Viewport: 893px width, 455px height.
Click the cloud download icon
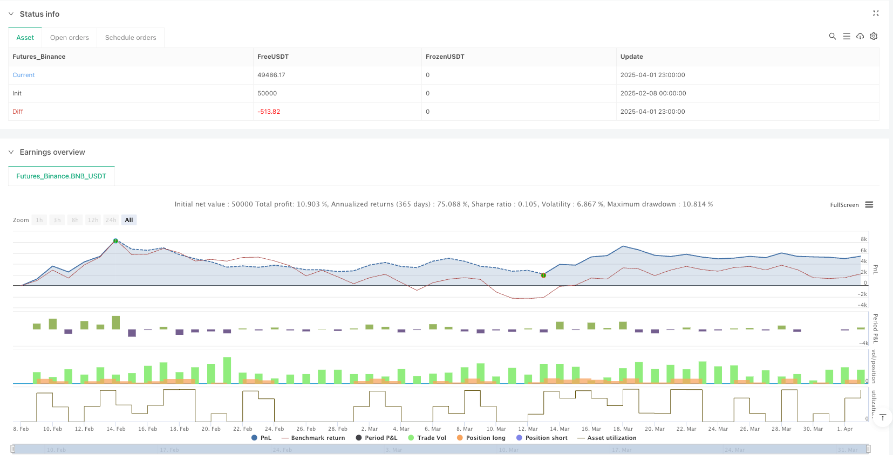click(x=860, y=36)
